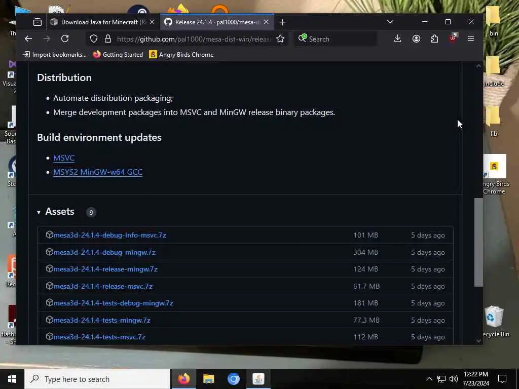Click the 124 MB size text
The height and width of the screenshot is (389, 519).
point(366,269)
